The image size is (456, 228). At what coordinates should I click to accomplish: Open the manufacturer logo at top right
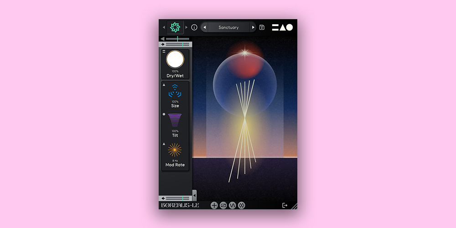pyautogui.click(x=282, y=27)
